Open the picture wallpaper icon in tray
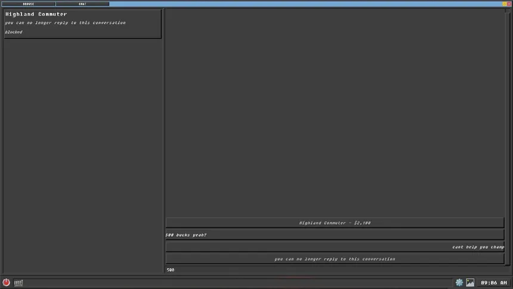 470,282
